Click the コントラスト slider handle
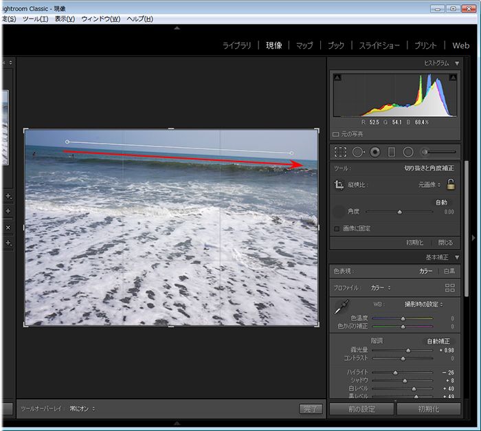481x431 pixels. (403, 358)
